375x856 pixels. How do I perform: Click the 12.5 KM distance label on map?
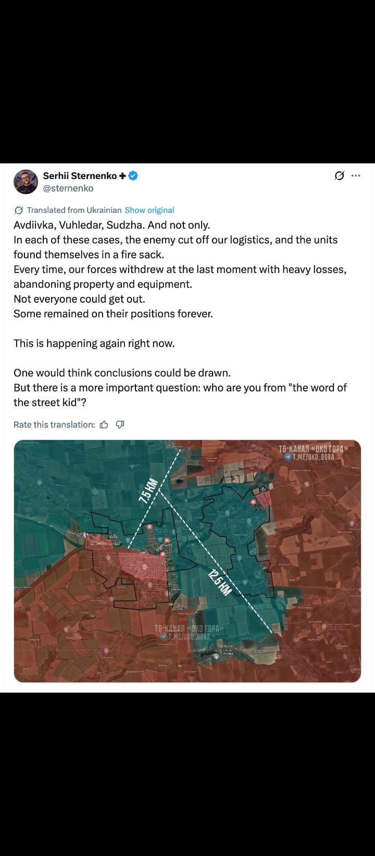tap(219, 582)
